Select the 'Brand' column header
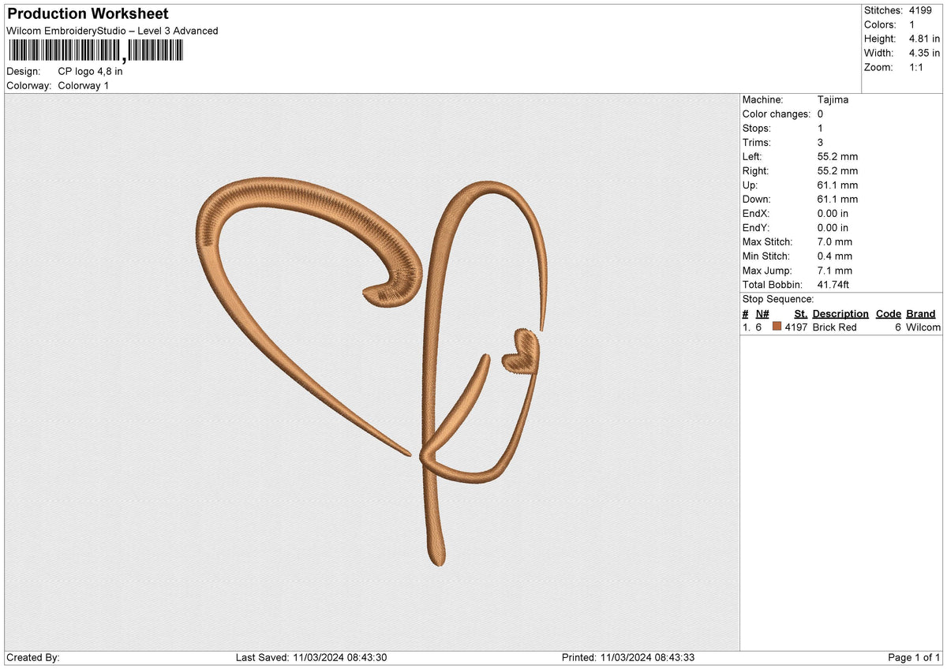This screenshot has height=669, width=947. tap(921, 314)
